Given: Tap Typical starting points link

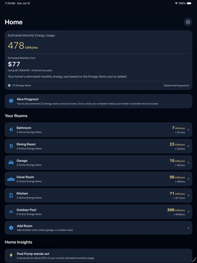Looking at the screenshot, I should [x=176, y=85].
